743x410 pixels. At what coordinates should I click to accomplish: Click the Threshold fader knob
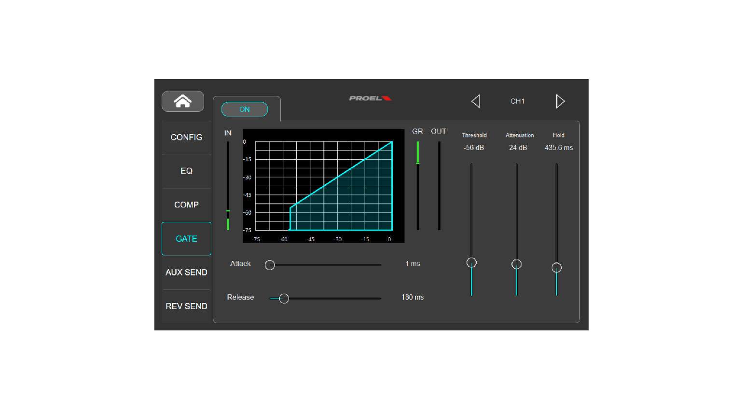pyautogui.click(x=471, y=262)
